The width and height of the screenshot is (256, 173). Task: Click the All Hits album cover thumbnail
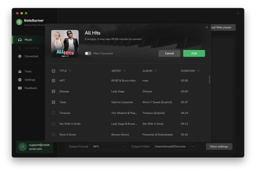(x=65, y=44)
